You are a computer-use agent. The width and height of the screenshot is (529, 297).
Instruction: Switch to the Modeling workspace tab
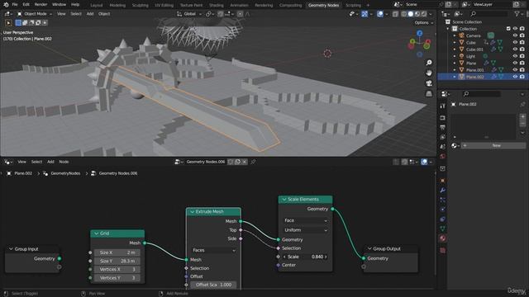coord(117,5)
